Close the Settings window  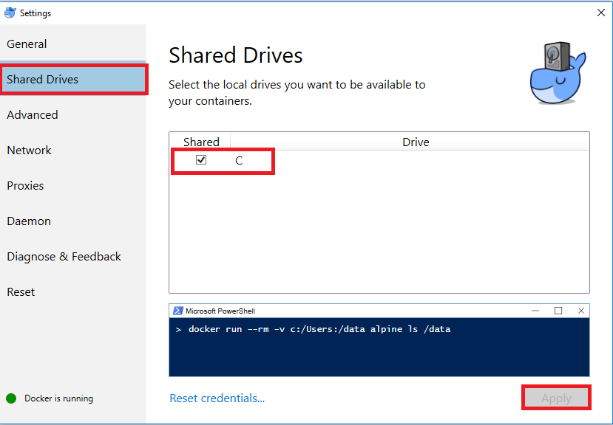[x=601, y=13]
